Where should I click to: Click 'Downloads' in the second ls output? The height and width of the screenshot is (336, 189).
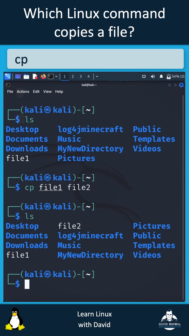(27, 245)
